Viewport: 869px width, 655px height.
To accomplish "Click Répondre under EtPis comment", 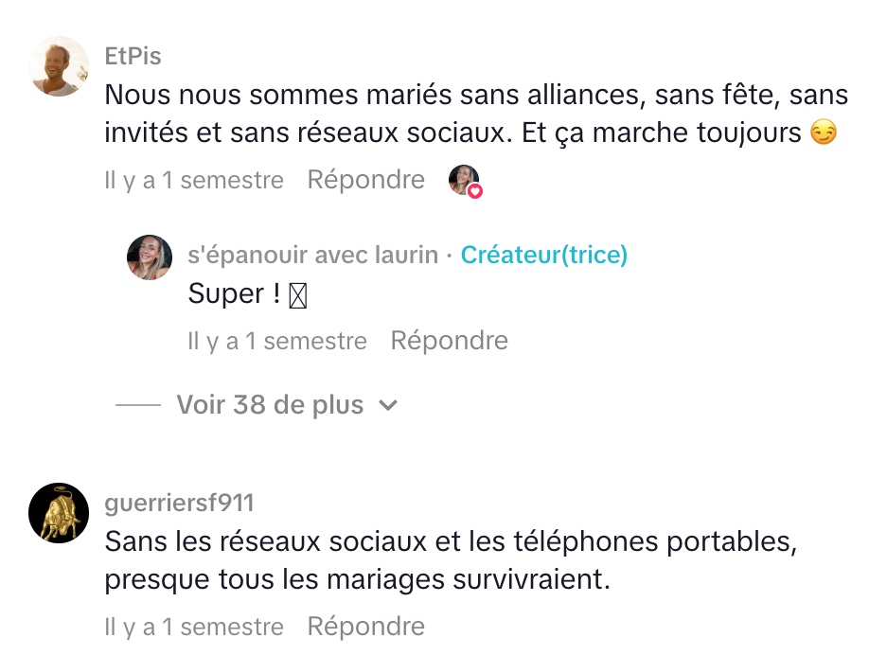I will (365, 179).
